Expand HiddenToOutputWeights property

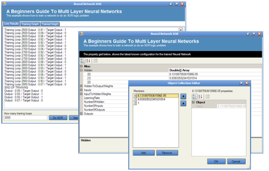click(x=81, y=86)
